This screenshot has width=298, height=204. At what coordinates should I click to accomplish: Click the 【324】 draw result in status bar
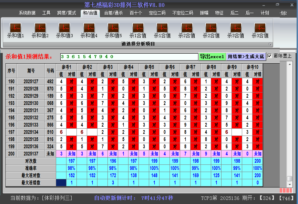[267, 198]
